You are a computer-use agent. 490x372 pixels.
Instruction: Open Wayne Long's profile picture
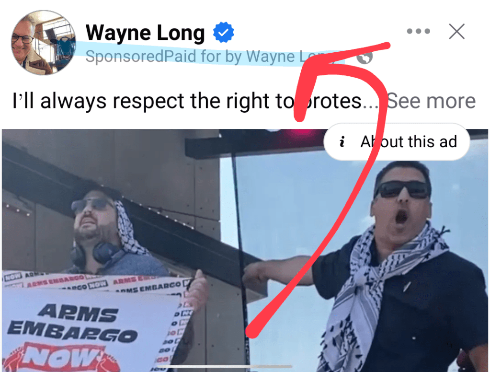44,43
